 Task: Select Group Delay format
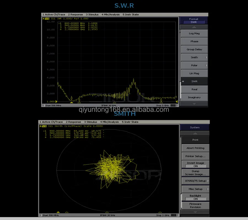coord(194,50)
